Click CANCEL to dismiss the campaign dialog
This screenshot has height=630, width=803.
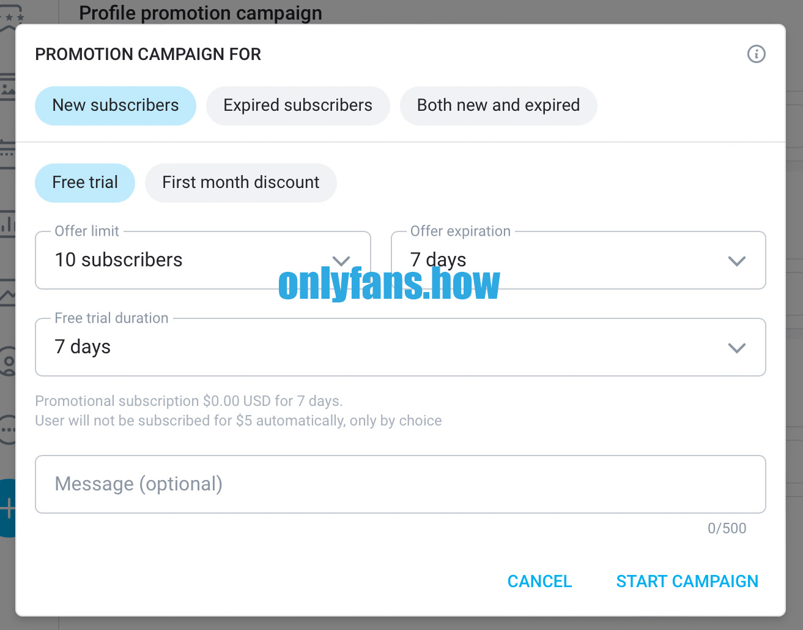(539, 581)
